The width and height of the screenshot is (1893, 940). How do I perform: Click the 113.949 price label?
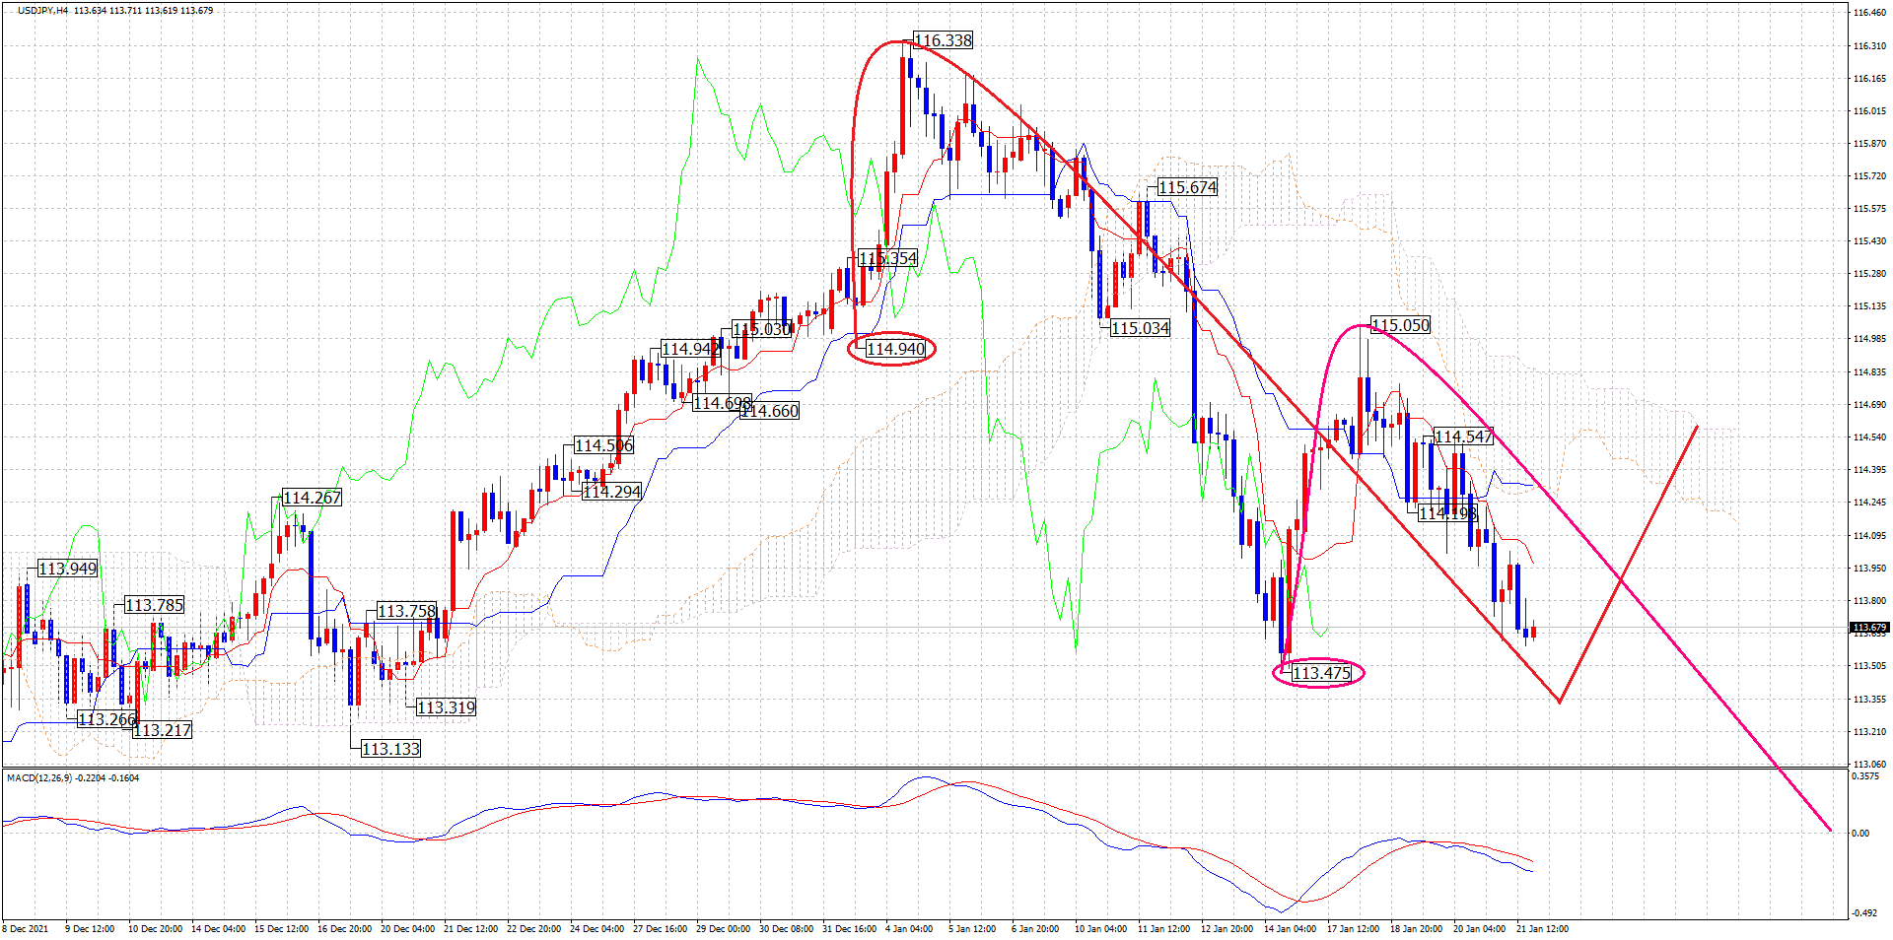[x=67, y=569]
